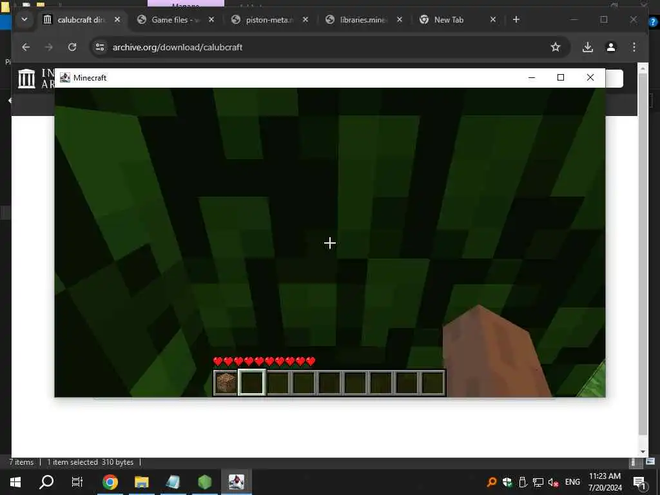660x495 pixels.
Task: Close the Game files tab
Action: pos(211,19)
